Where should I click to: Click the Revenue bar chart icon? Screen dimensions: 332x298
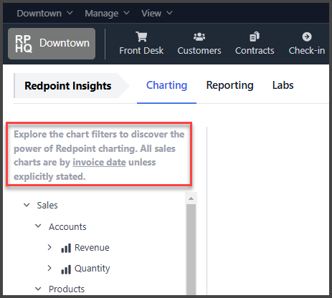[66, 248]
